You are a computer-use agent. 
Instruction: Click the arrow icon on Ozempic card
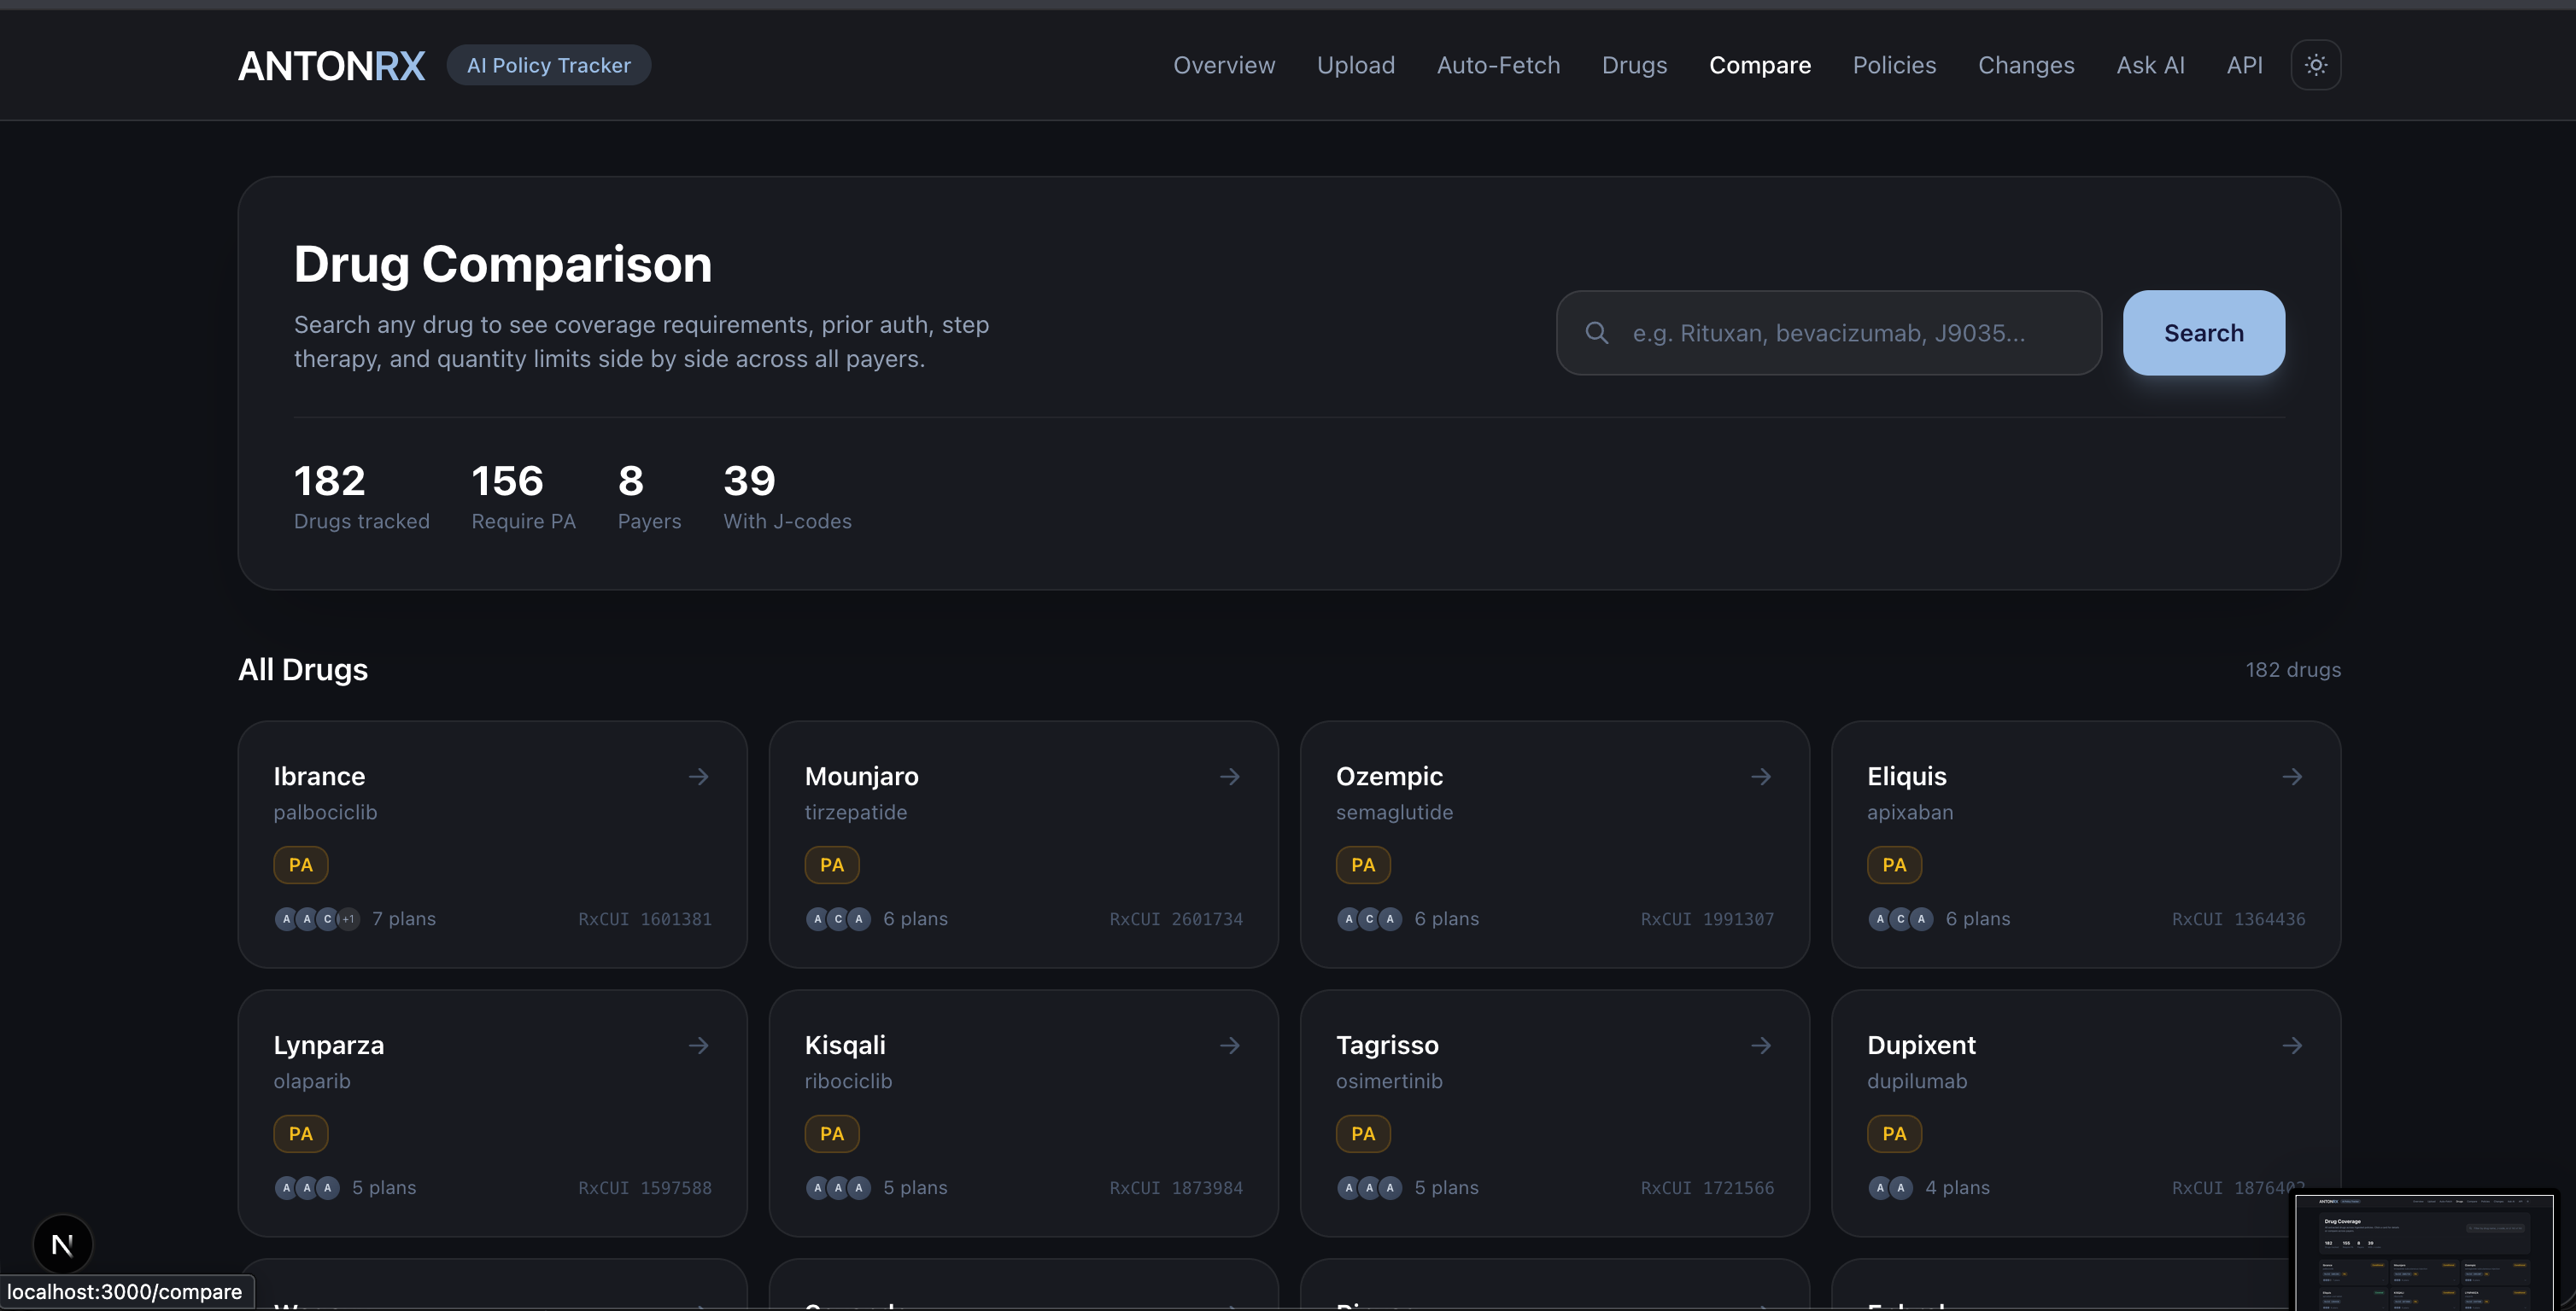(x=1761, y=777)
